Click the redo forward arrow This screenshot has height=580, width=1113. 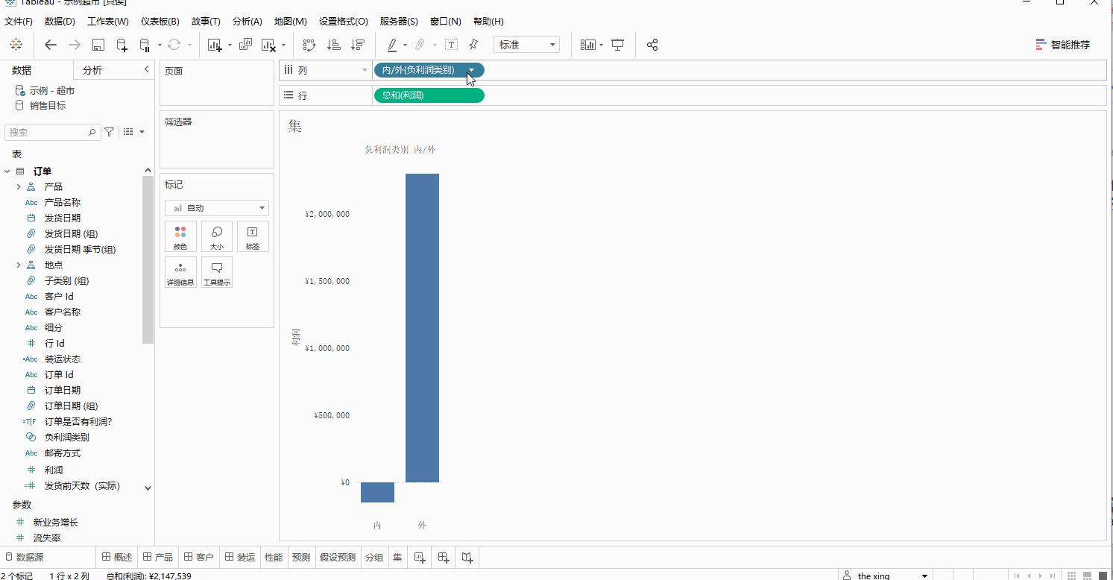tap(75, 45)
